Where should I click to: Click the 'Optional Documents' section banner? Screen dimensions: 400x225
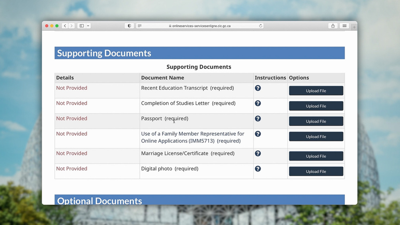pyautogui.click(x=199, y=200)
